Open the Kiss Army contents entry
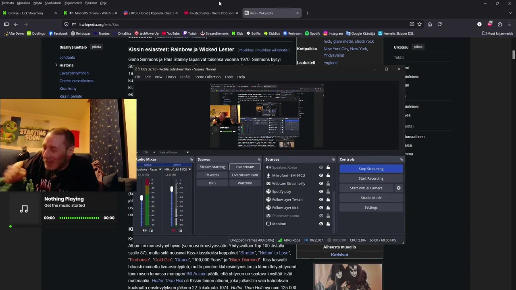Viewport: 516px width, 290px height. click(x=68, y=89)
